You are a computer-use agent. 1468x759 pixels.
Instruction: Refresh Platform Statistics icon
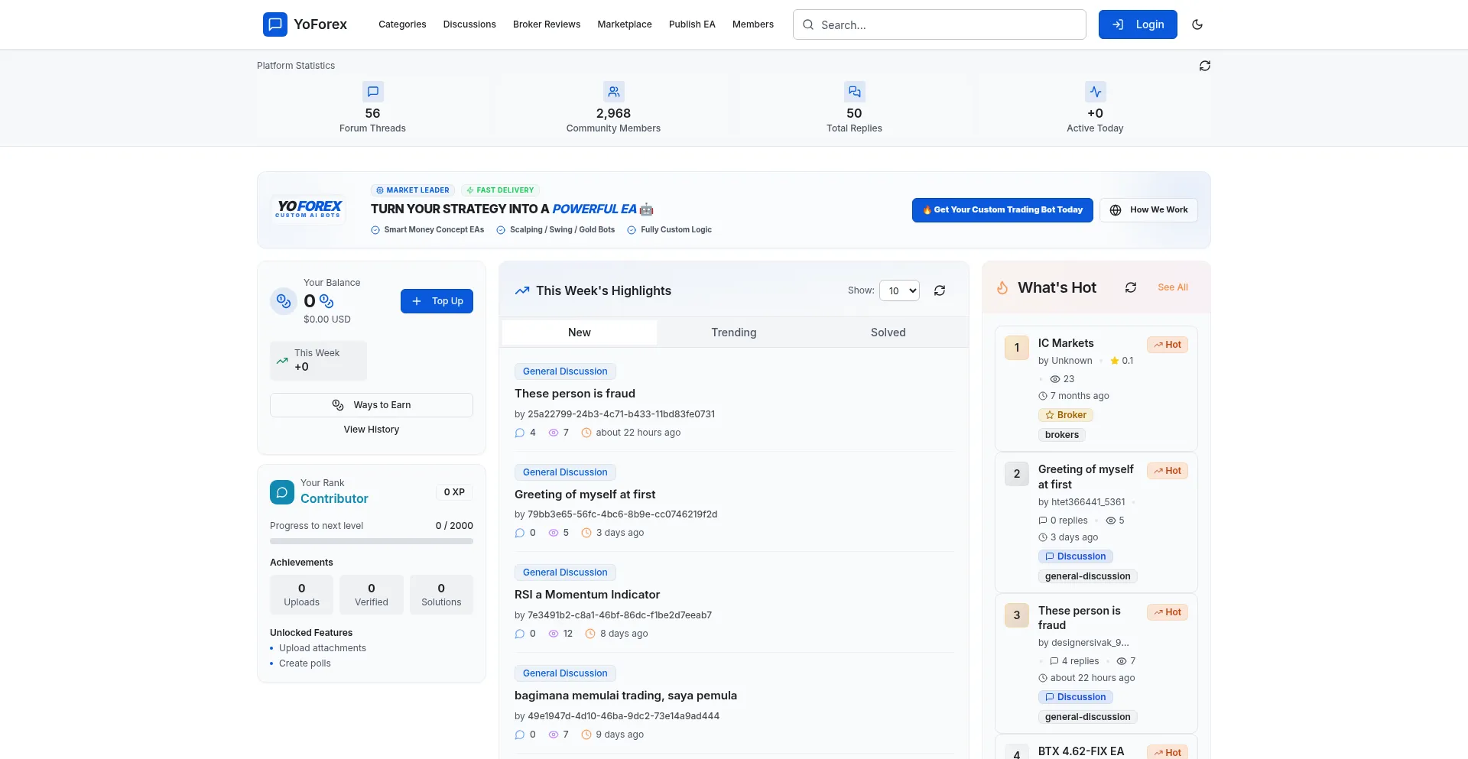pos(1205,66)
